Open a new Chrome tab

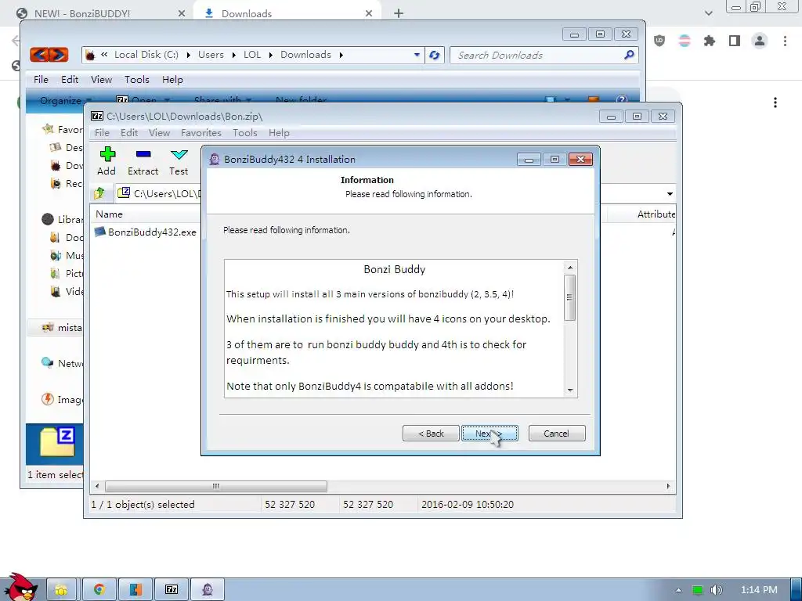point(399,14)
